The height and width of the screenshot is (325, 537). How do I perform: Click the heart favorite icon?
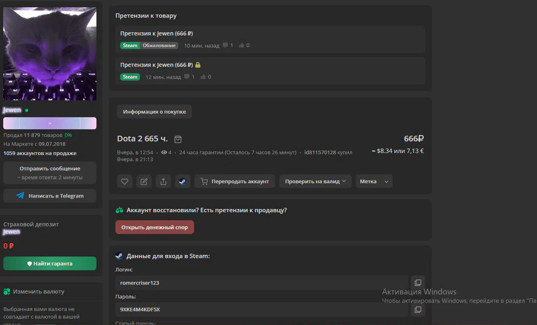coord(125,181)
